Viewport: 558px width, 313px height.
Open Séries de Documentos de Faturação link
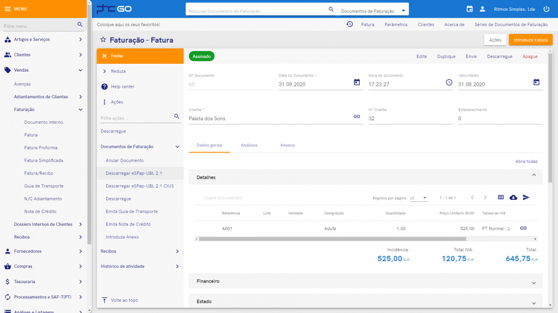click(x=511, y=25)
